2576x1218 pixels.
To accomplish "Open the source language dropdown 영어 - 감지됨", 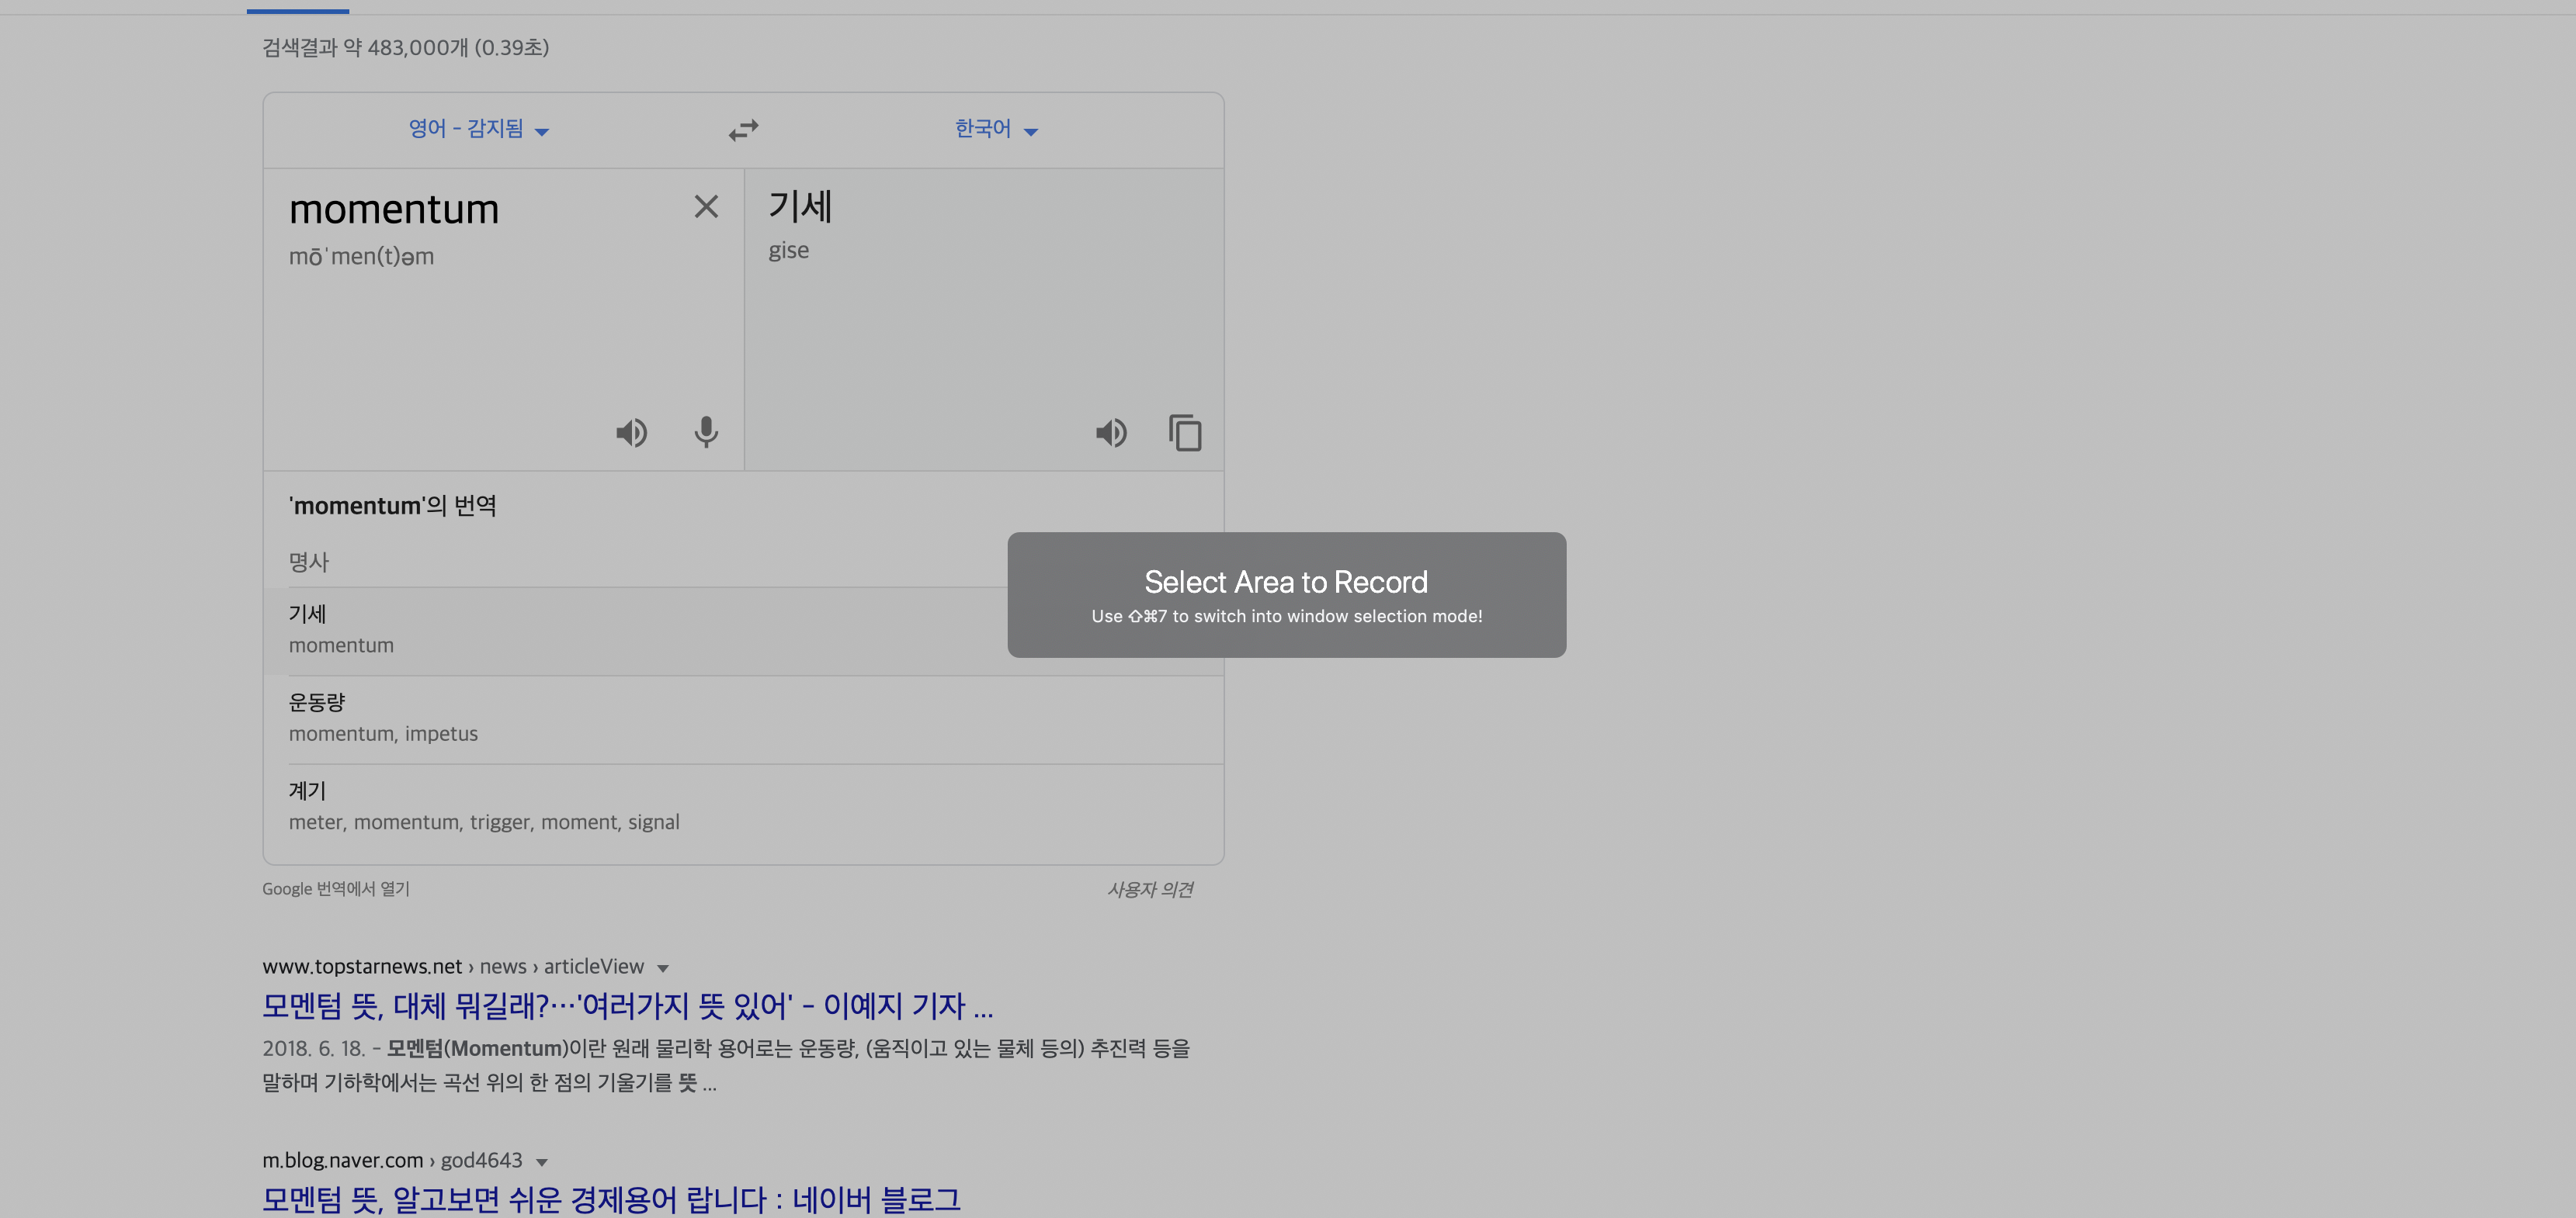I will tap(478, 129).
